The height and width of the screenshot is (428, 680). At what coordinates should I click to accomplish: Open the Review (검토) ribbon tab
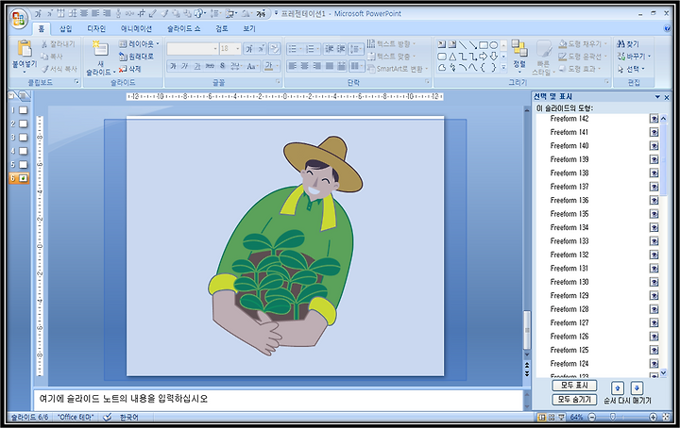pos(222,28)
